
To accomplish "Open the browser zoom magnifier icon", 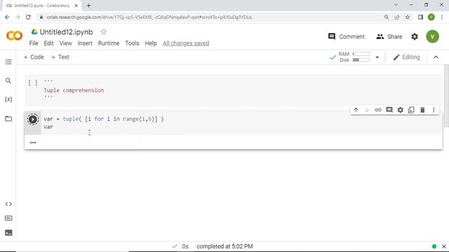I will (x=387, y=17).
